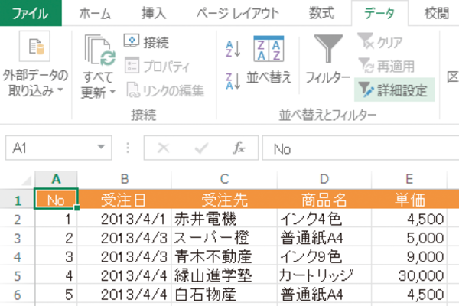Switch to the 数式 tab
Viewport: 459px width, 306px height.
pos(322,14)
